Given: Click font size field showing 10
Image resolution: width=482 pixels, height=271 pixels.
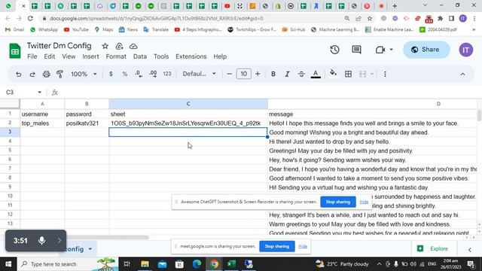Looking at the screenshot, I should point(243,74).
